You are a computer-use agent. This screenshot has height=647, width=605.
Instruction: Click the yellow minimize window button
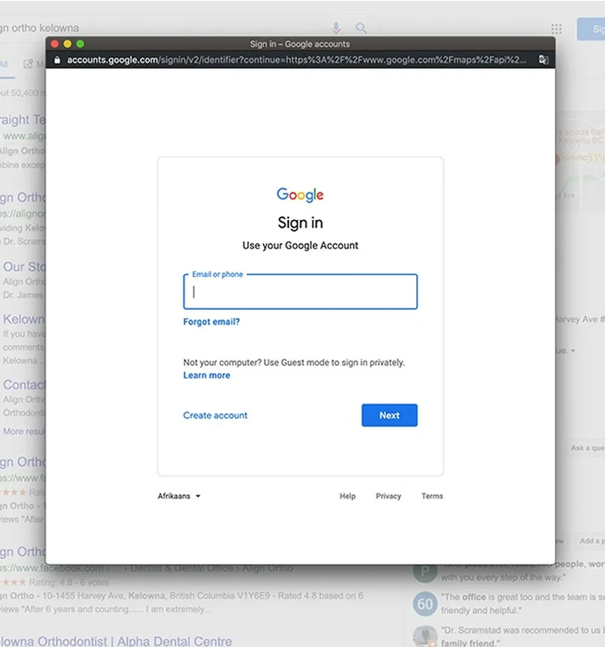[x=68, y=44]
